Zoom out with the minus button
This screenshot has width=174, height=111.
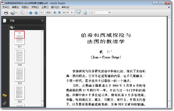click(x=55, y=12)
